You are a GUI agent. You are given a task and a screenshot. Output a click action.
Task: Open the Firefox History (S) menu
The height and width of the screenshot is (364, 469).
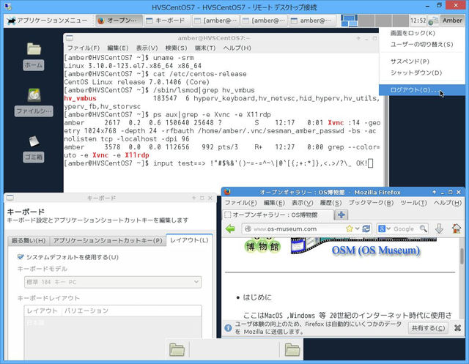(x=330, y=203)
